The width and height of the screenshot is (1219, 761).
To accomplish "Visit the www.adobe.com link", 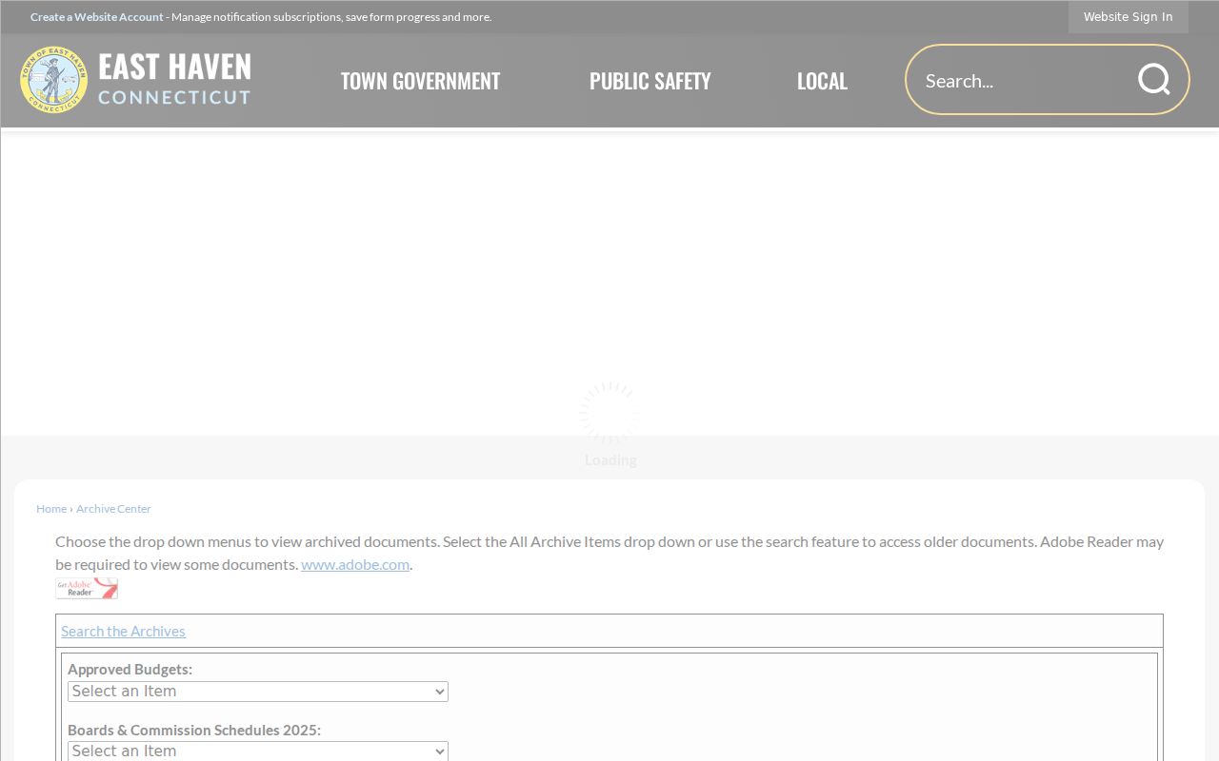I will coord(355,564).
